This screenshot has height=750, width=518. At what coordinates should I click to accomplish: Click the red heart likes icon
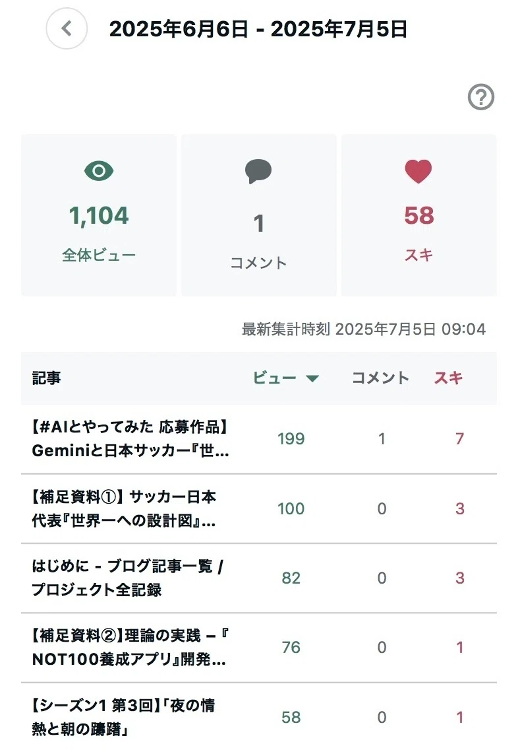coord(418,171)
